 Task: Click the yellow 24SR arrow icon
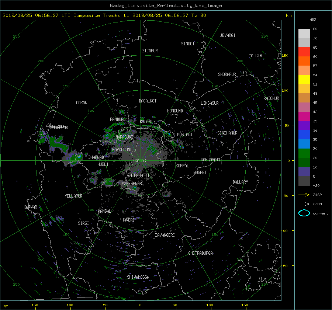pyautogui.click(x=304, y=195)
